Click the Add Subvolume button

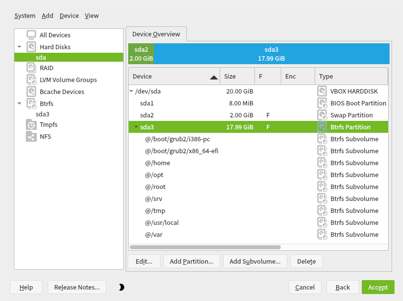click(255, 261)
